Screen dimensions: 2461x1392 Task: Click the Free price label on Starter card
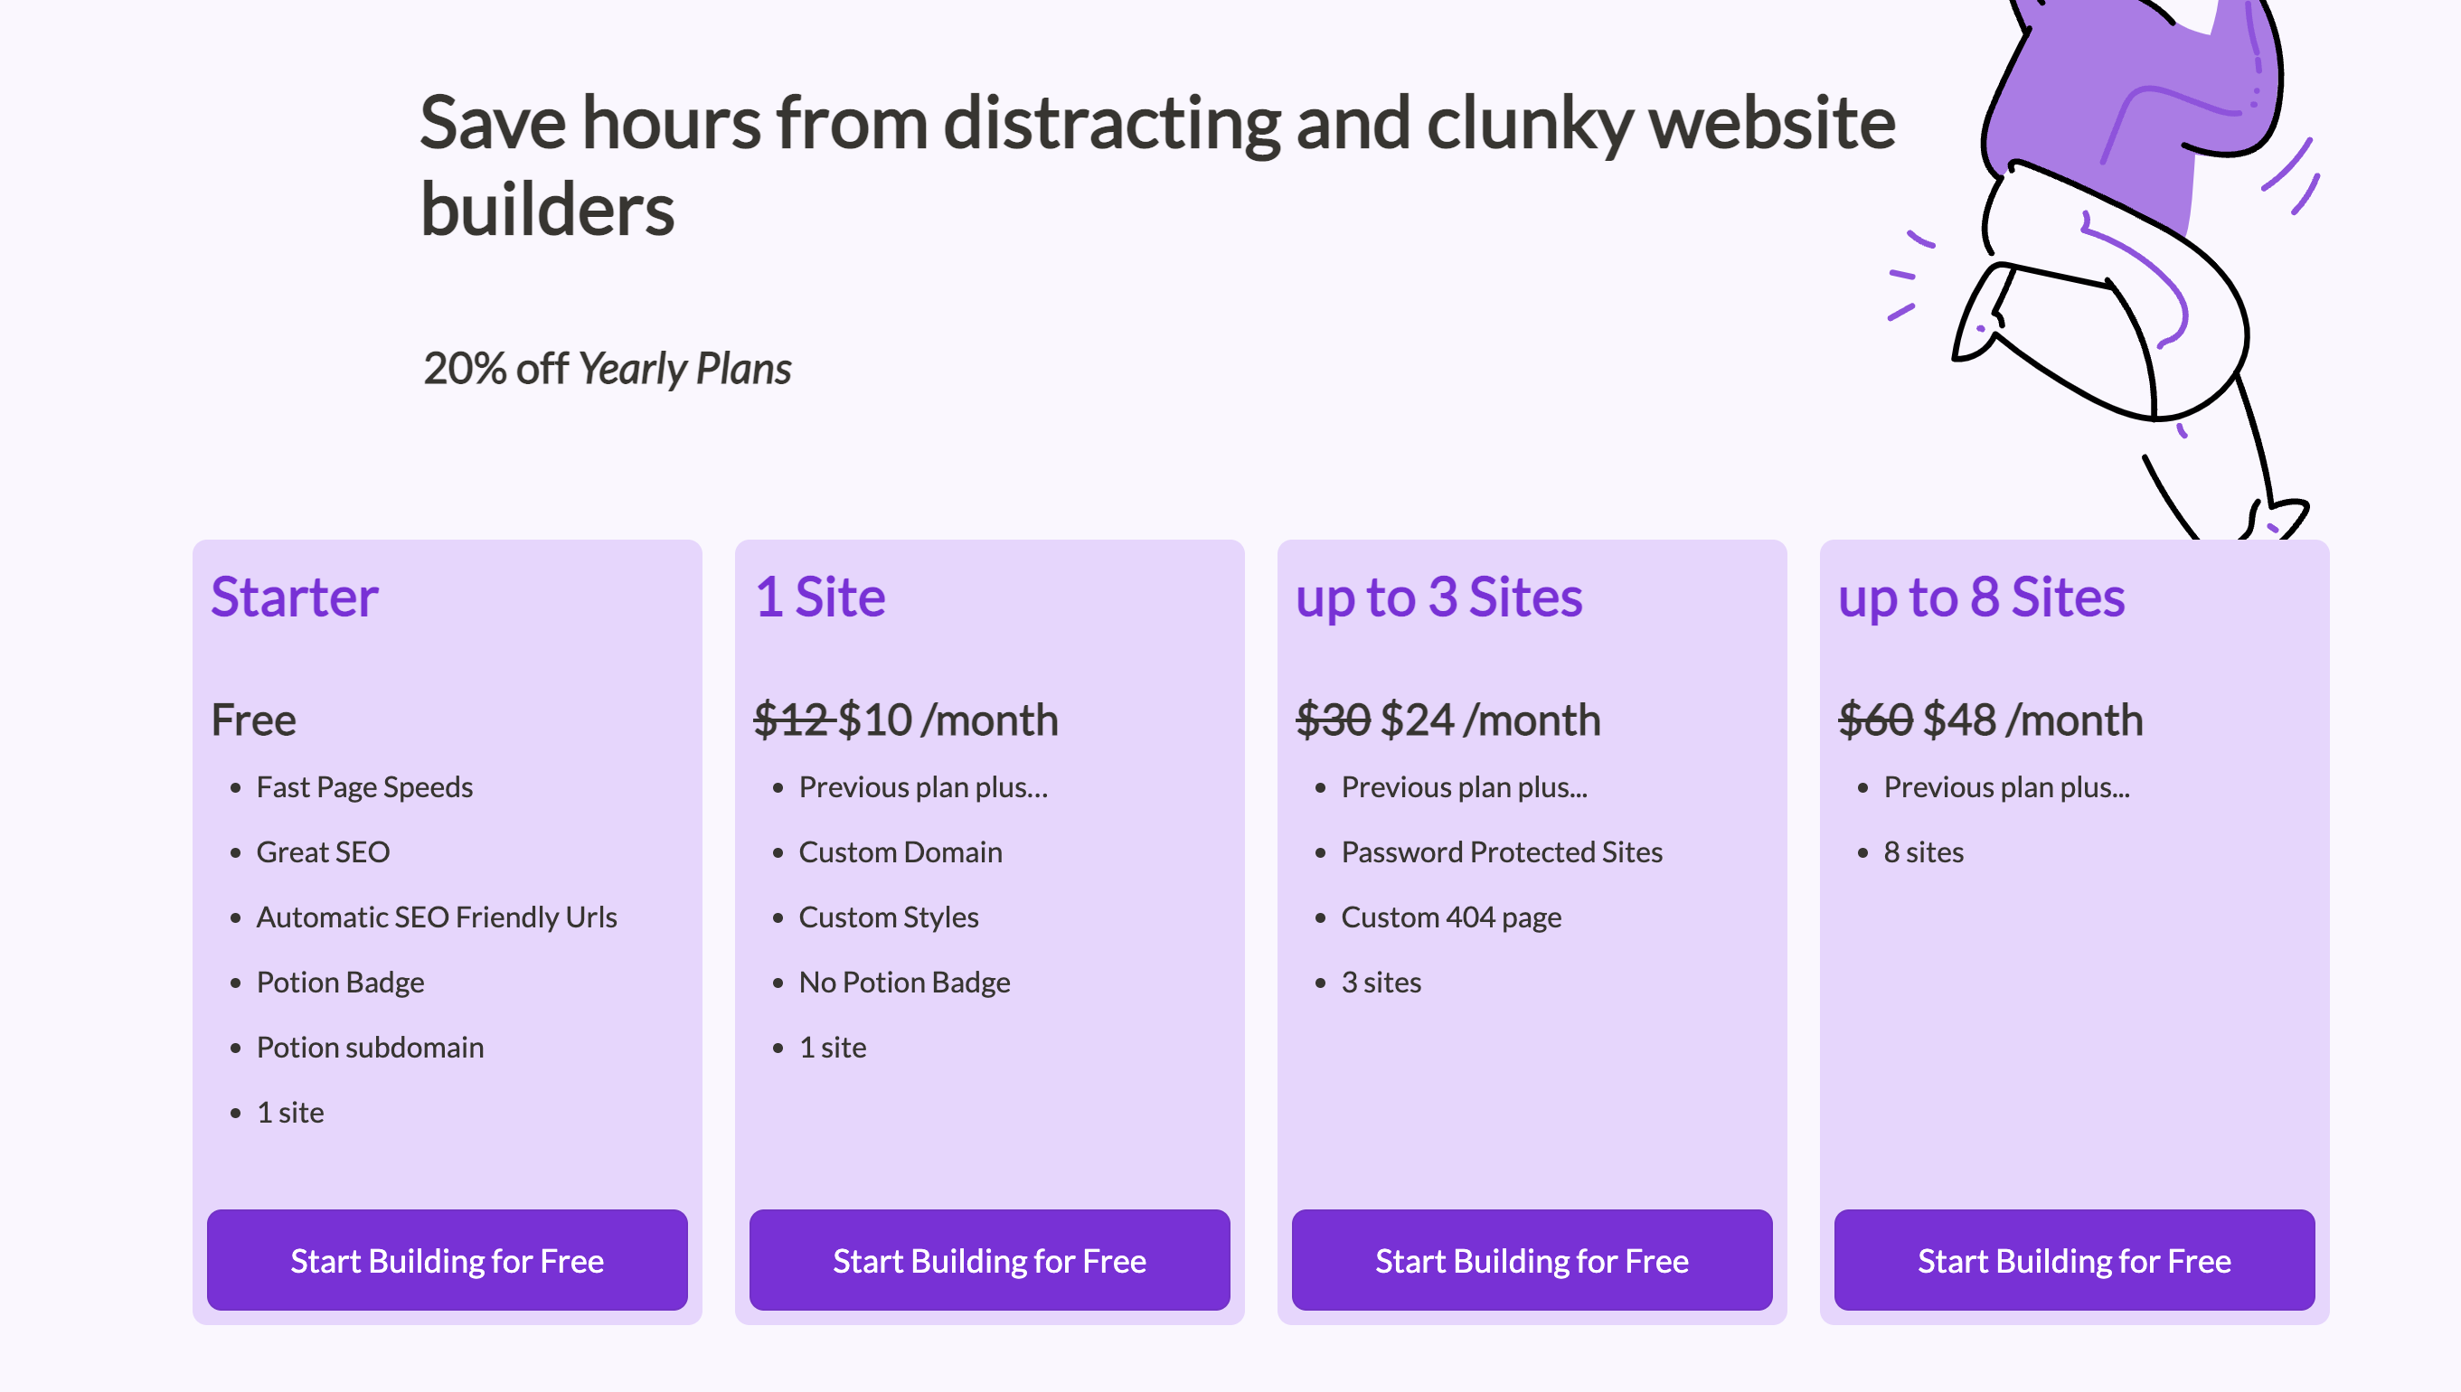pos(253,720)
